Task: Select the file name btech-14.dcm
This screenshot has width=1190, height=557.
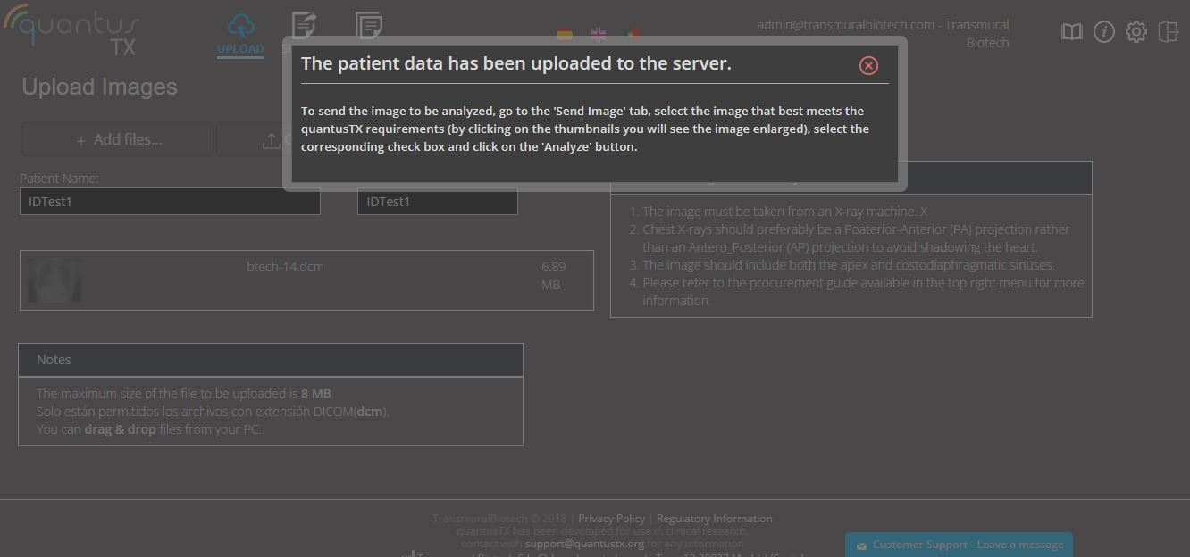Action: click(285, 266)
